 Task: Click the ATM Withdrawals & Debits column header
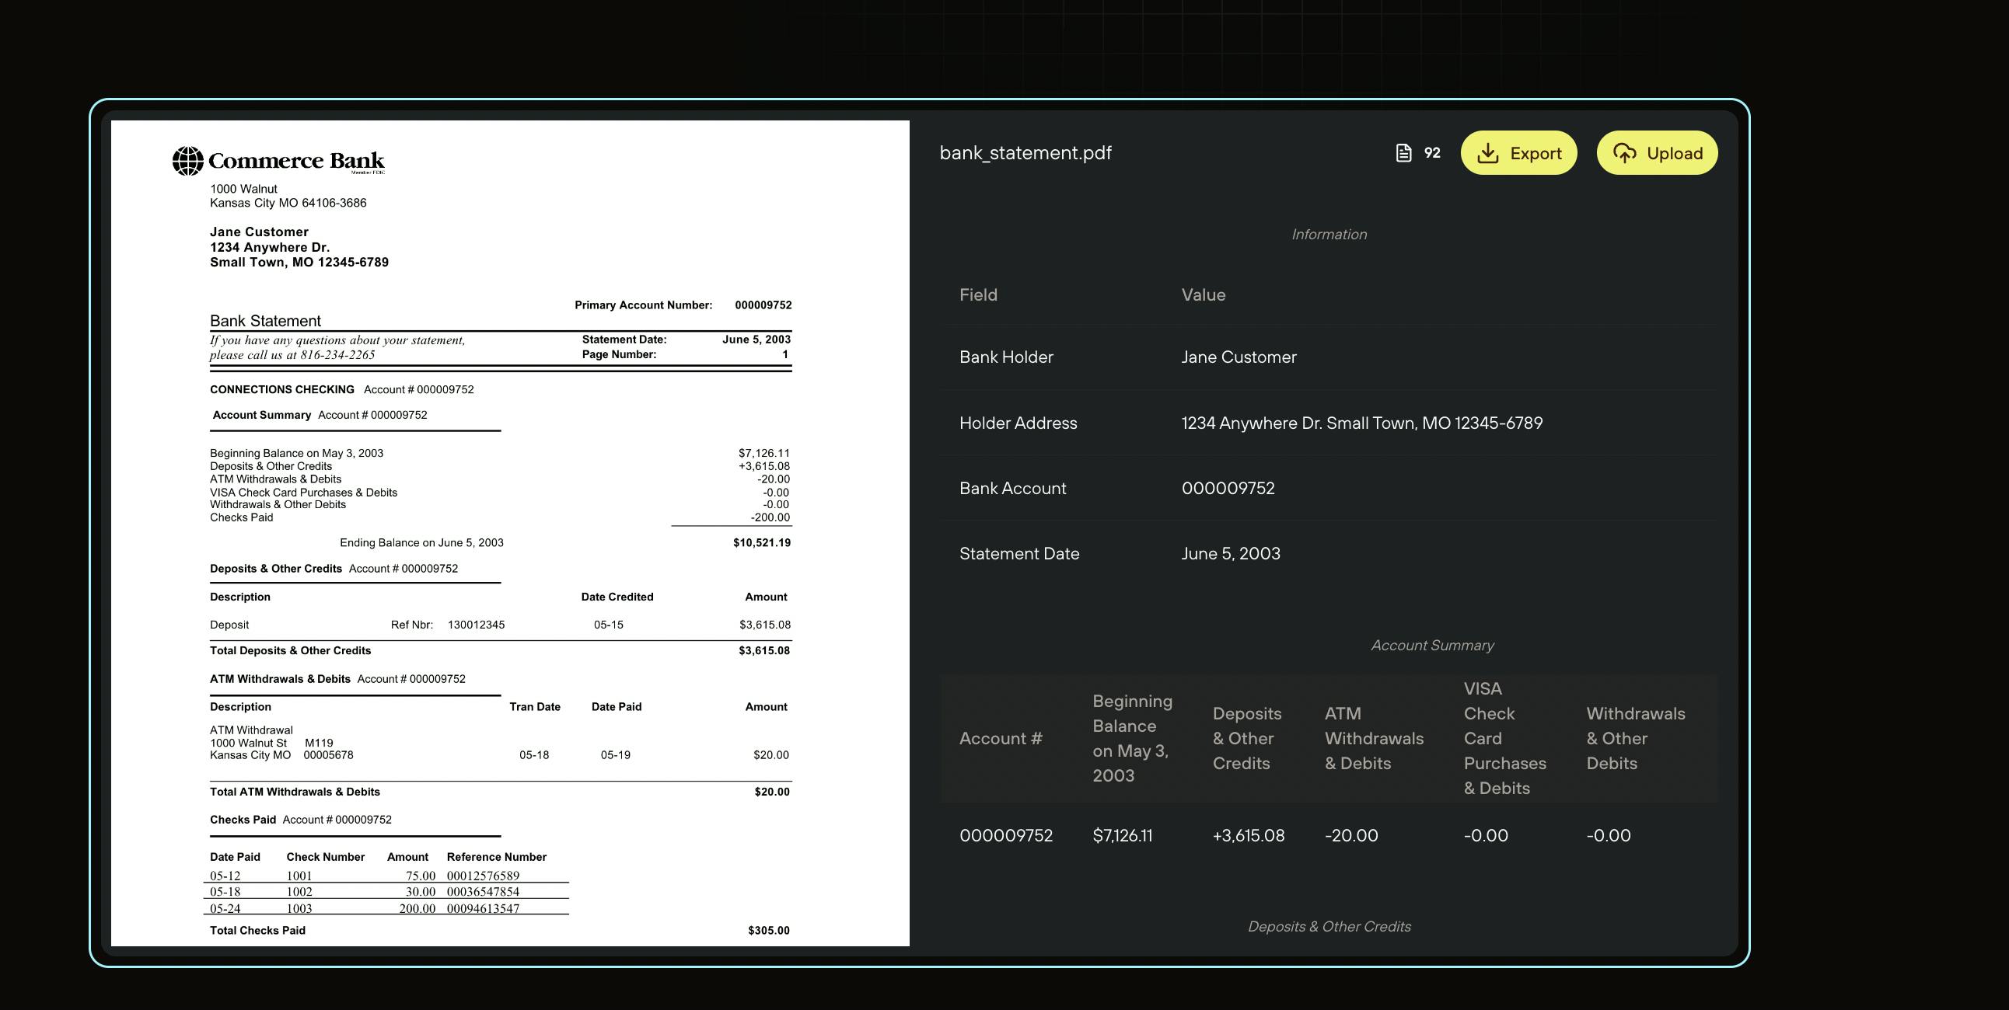pos(1374,738)
